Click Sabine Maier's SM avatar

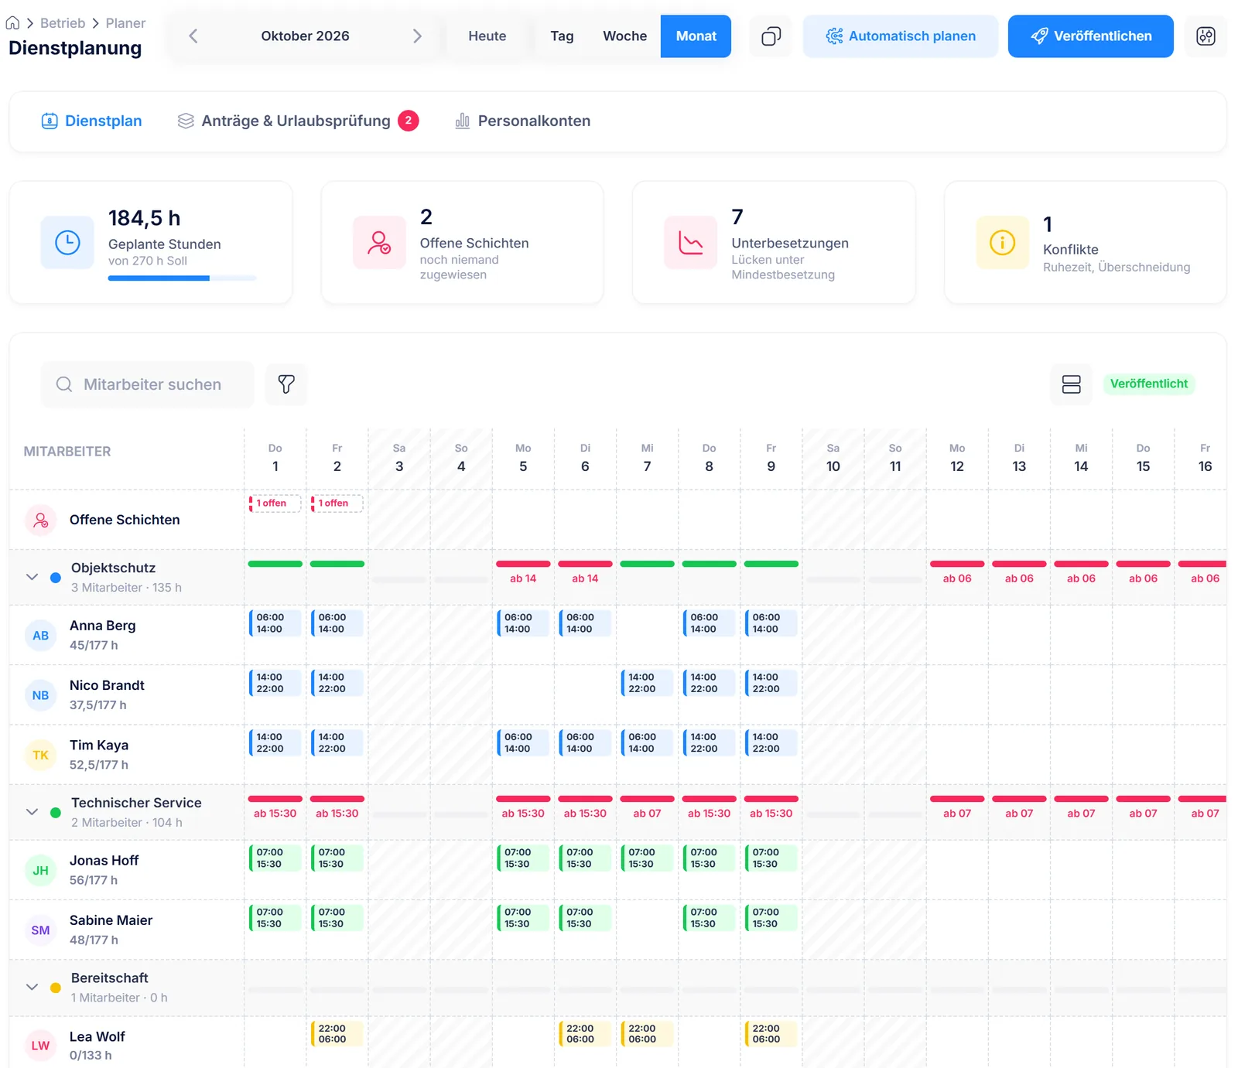tap(40, 930)
